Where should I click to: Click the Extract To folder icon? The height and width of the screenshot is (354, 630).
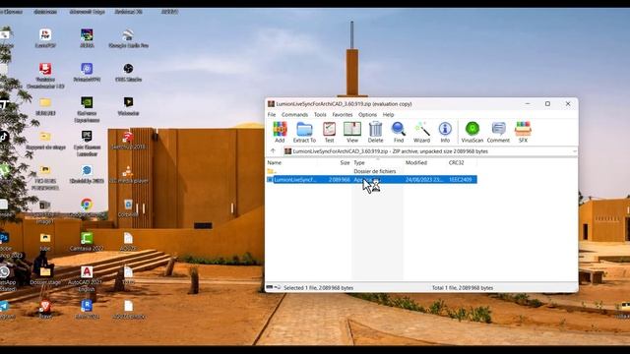click(x=304, y=133)
